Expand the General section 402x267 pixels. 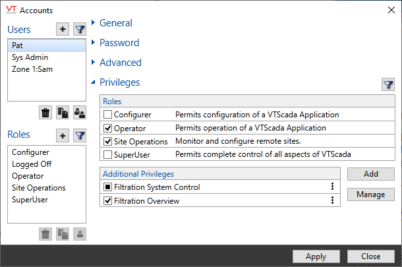coord(115,23)
